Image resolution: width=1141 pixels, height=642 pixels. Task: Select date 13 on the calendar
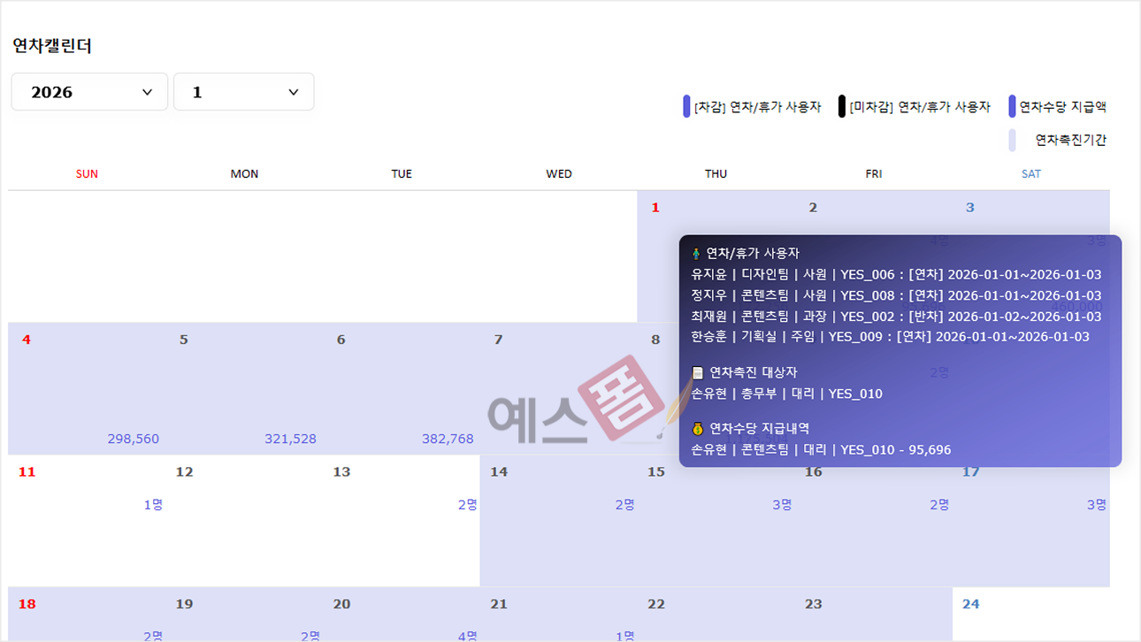coord(341,472)
